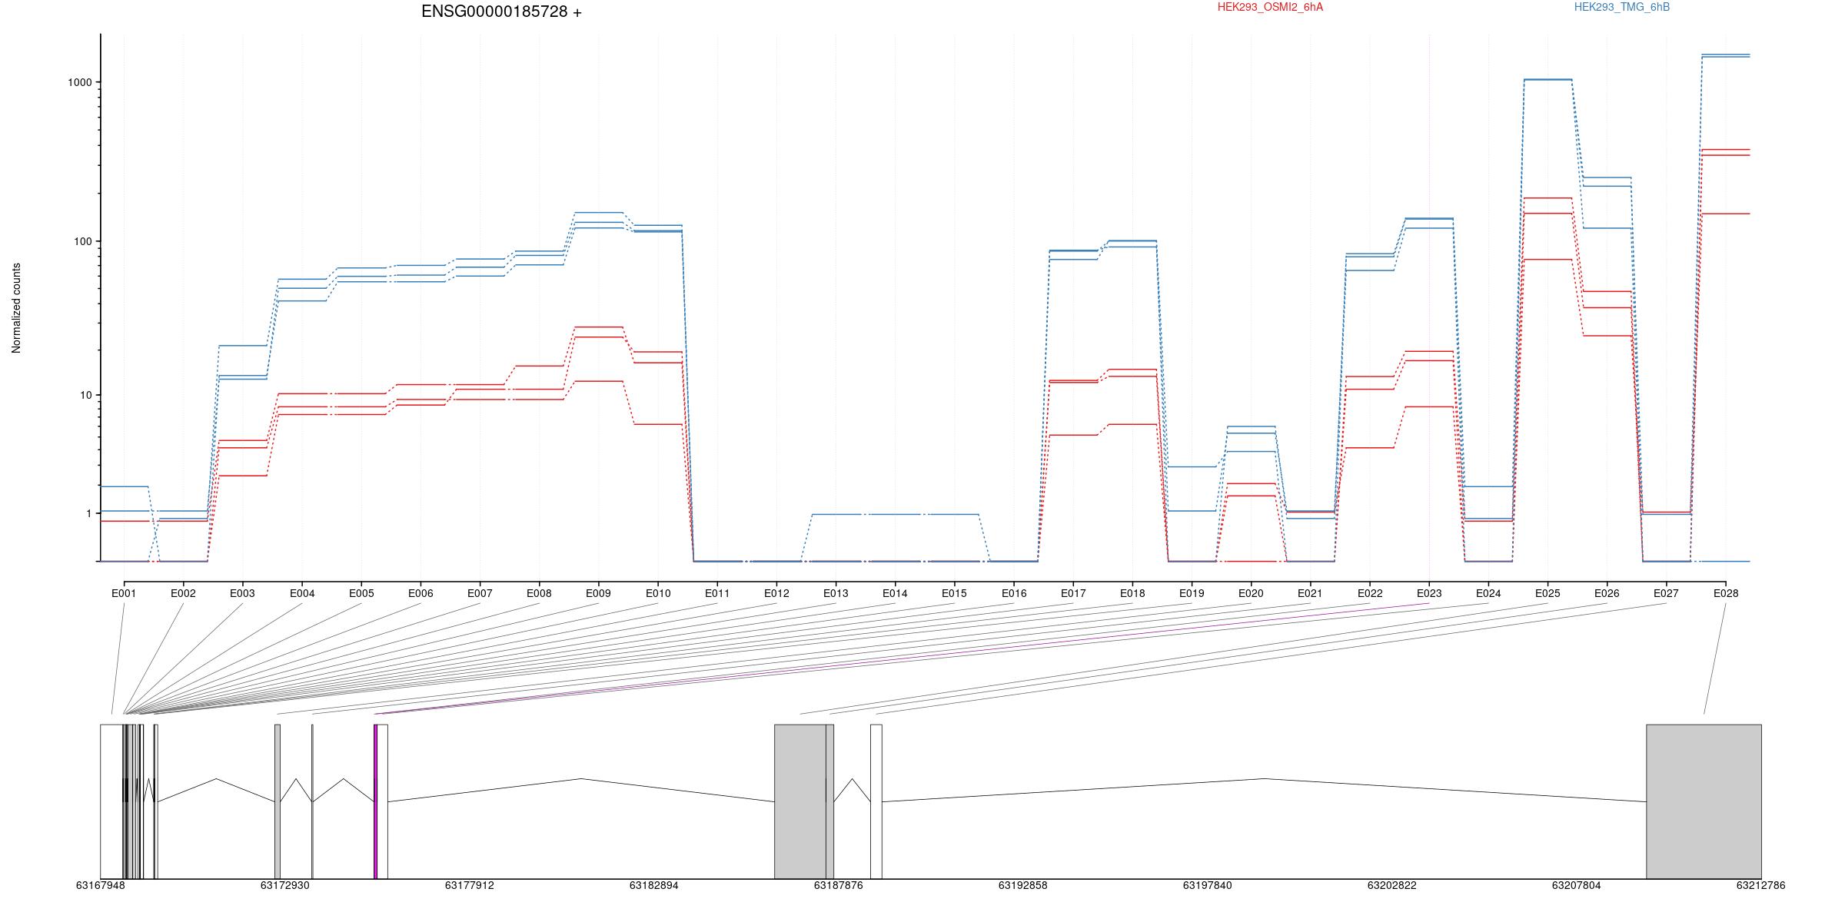Click the magenta highlighted exon in gene model
Viewport: 1845px width, 922px height.
[x=375, y=801]
